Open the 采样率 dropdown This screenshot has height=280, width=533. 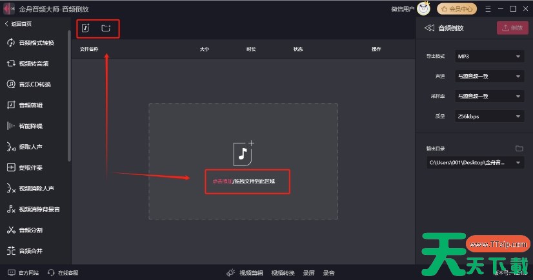tap(489, 97)
